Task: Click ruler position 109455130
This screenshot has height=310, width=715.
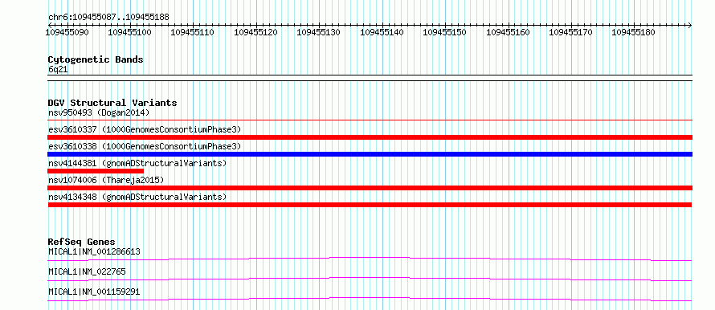Action: click(318, 32)
